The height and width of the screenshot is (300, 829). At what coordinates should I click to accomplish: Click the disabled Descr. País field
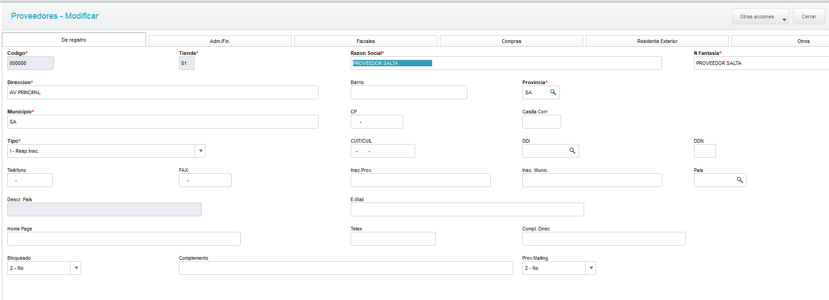pyautogui.click(x=104, y=209)
